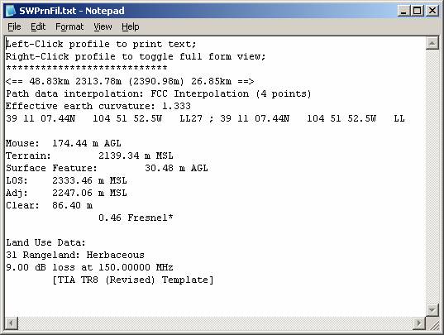Open the Format menu
Image resolution: width=444 pixels, height=335 pixels.
click(x=69, y=27)
